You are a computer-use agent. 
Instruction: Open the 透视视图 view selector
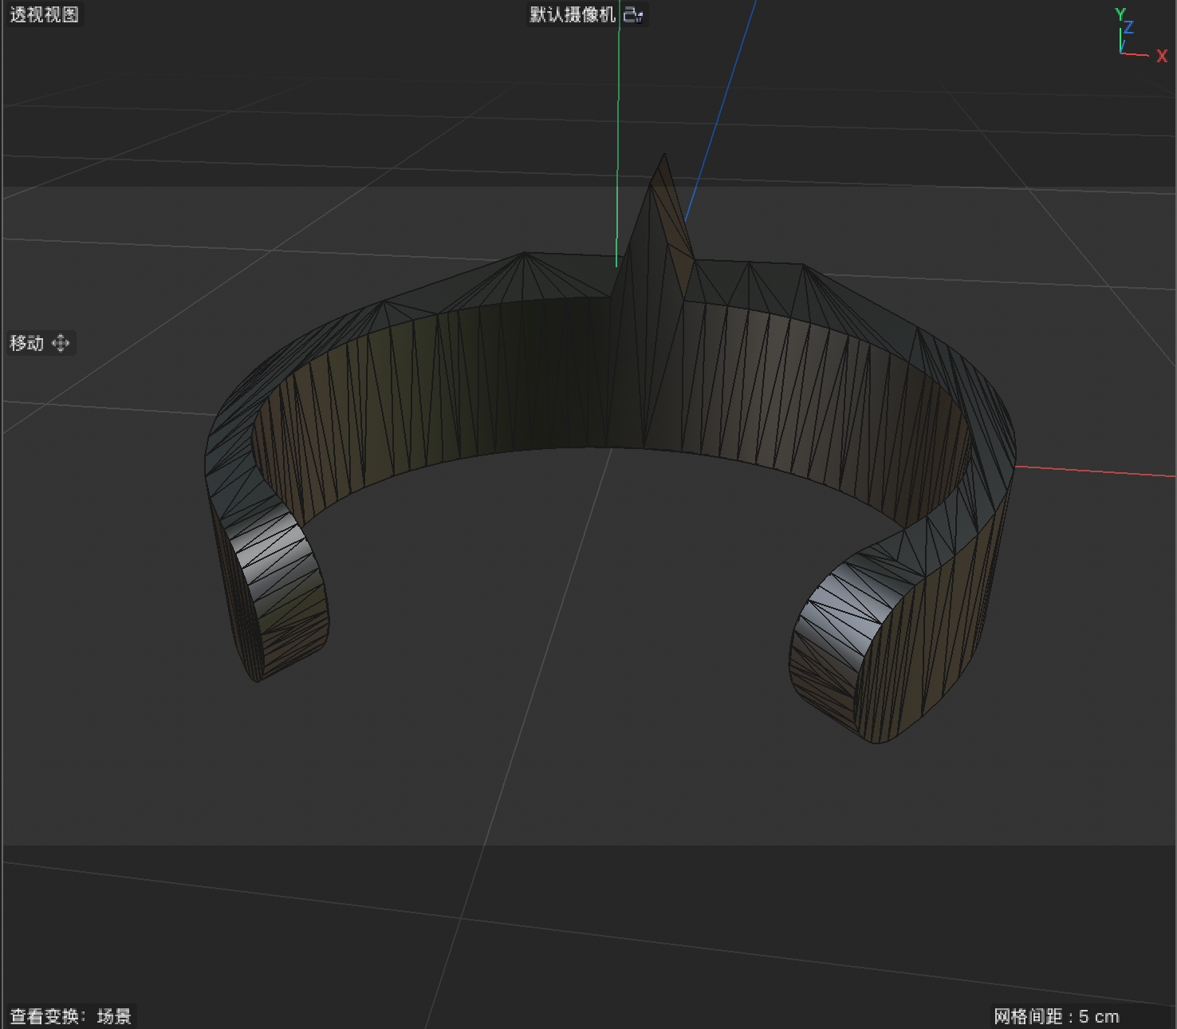(44, 13)
